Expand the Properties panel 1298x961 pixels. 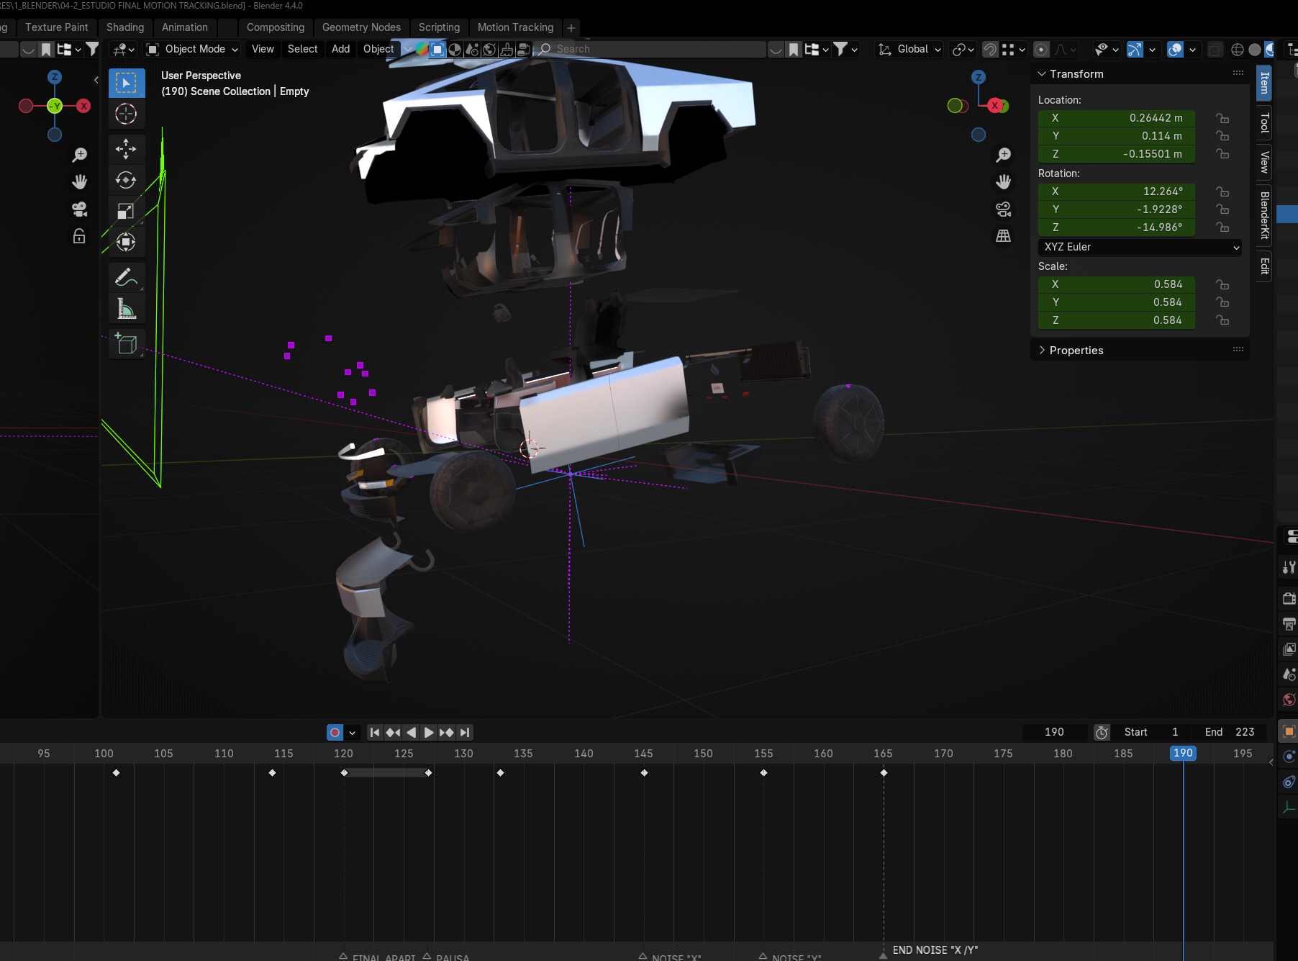point(1041,350)
